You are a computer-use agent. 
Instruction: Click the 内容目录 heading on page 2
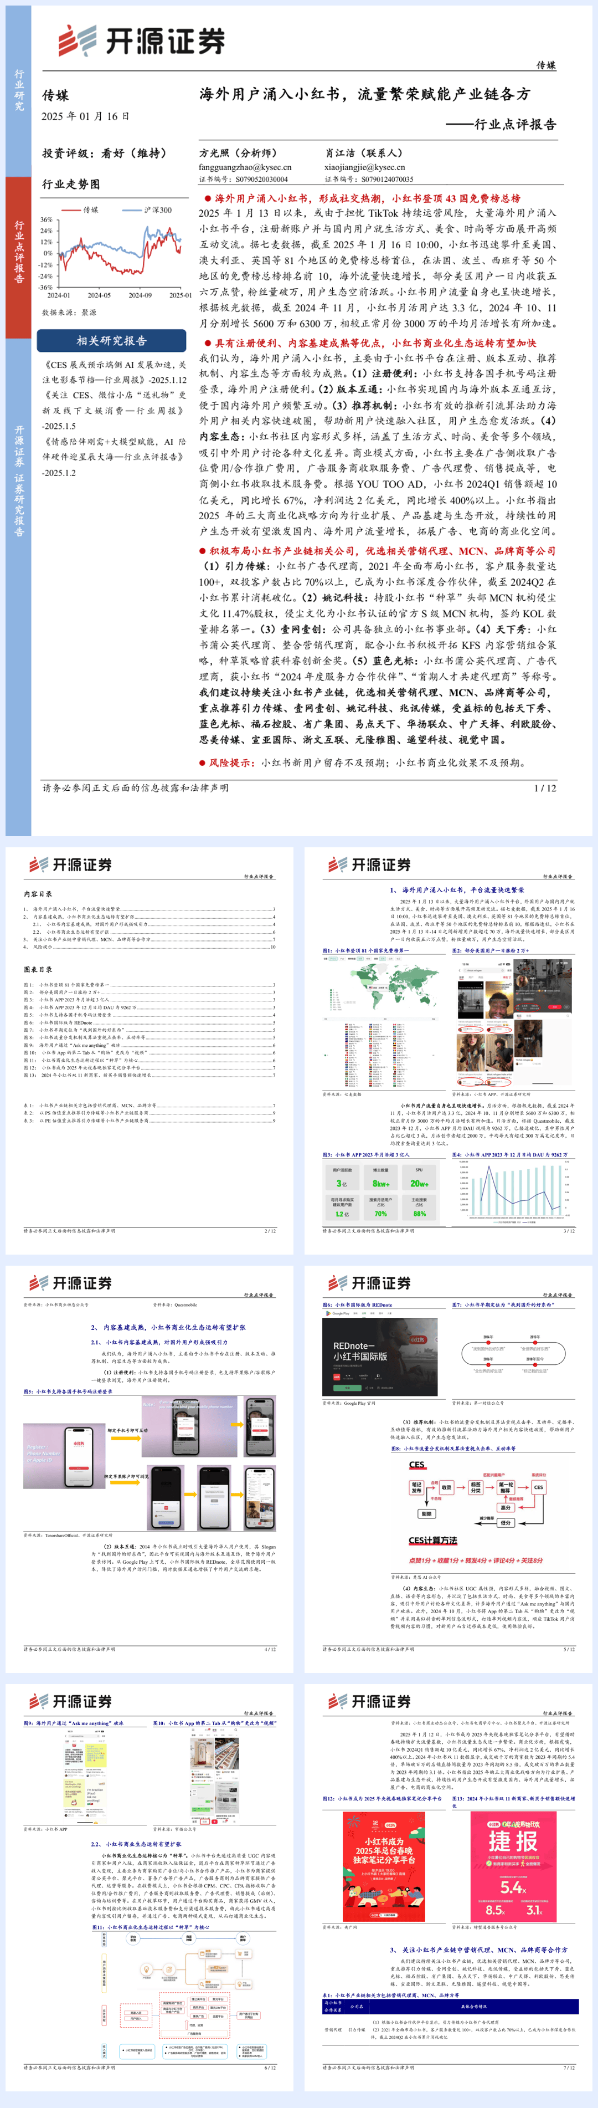coord(38,894)
